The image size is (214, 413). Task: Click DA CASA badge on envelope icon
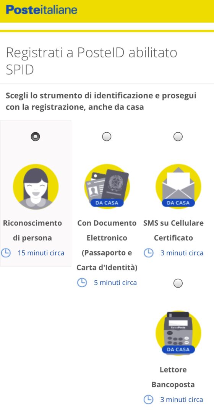tap(178, 203)
